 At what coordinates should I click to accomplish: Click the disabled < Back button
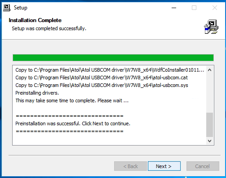coord(130,166)
